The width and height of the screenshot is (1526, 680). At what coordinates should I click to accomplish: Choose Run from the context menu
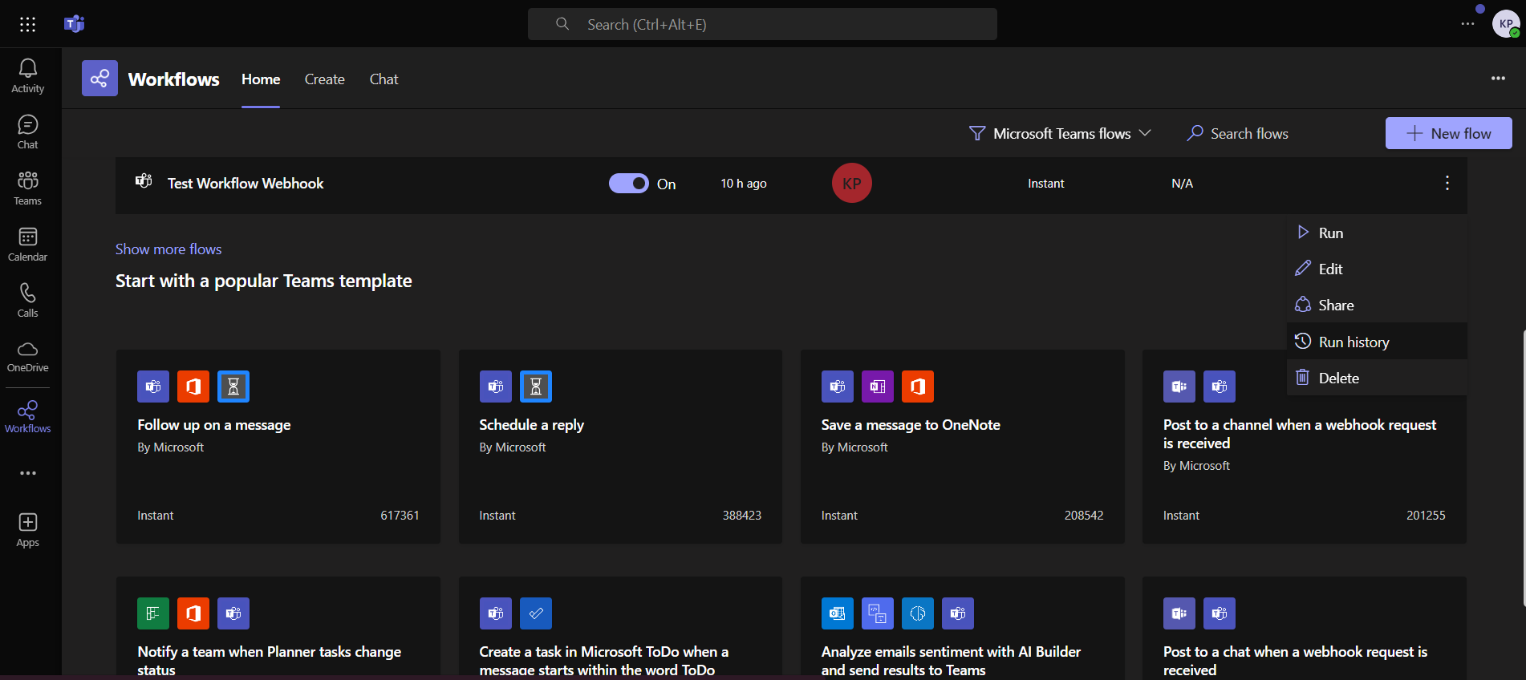(1377, 233)
